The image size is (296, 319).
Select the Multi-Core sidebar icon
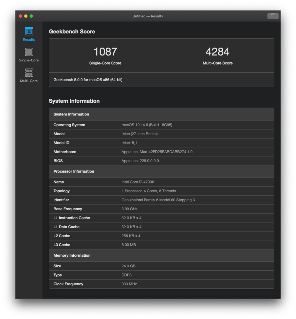(x=29, y=72)
